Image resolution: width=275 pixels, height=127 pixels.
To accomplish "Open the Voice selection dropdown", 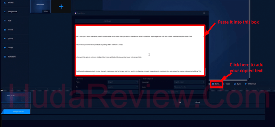I will pos(189,87).
